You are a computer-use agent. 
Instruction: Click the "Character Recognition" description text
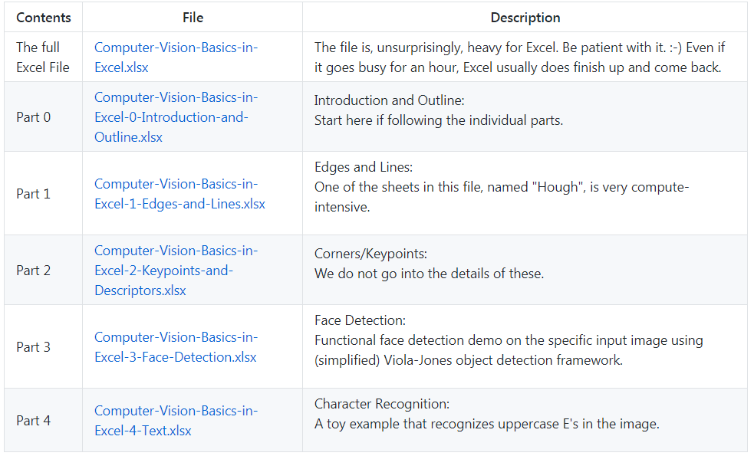[382, 404]
